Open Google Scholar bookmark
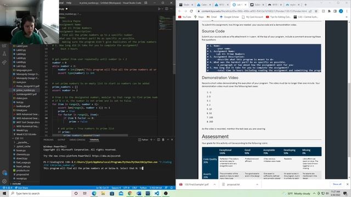Viewport: 351px width, 197px height. pos(229,17)
